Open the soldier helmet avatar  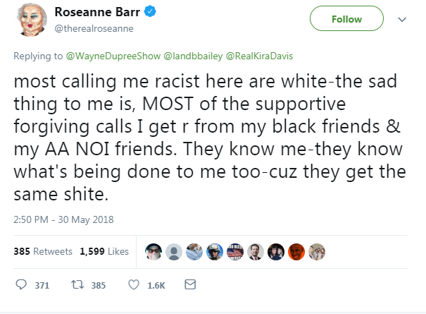[x=215, y=252]
